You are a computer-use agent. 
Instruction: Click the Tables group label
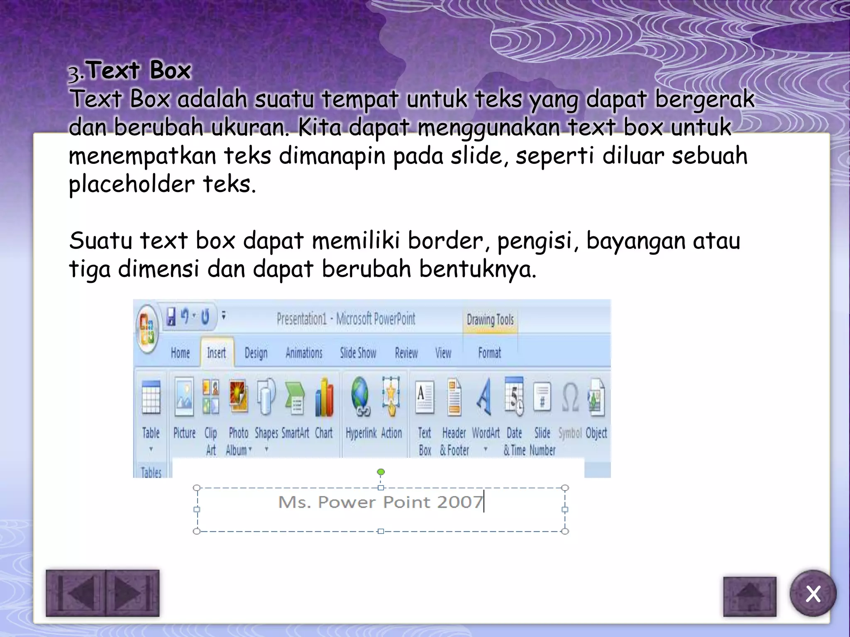click(x=151, y=472)
